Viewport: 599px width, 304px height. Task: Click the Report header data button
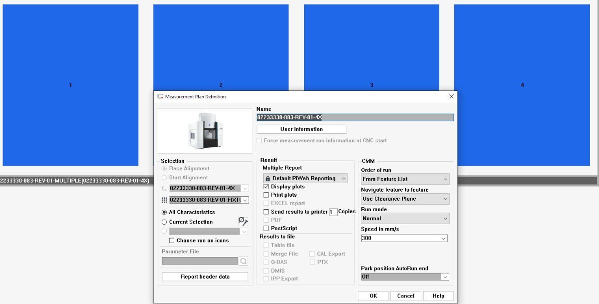coord(205,277)
